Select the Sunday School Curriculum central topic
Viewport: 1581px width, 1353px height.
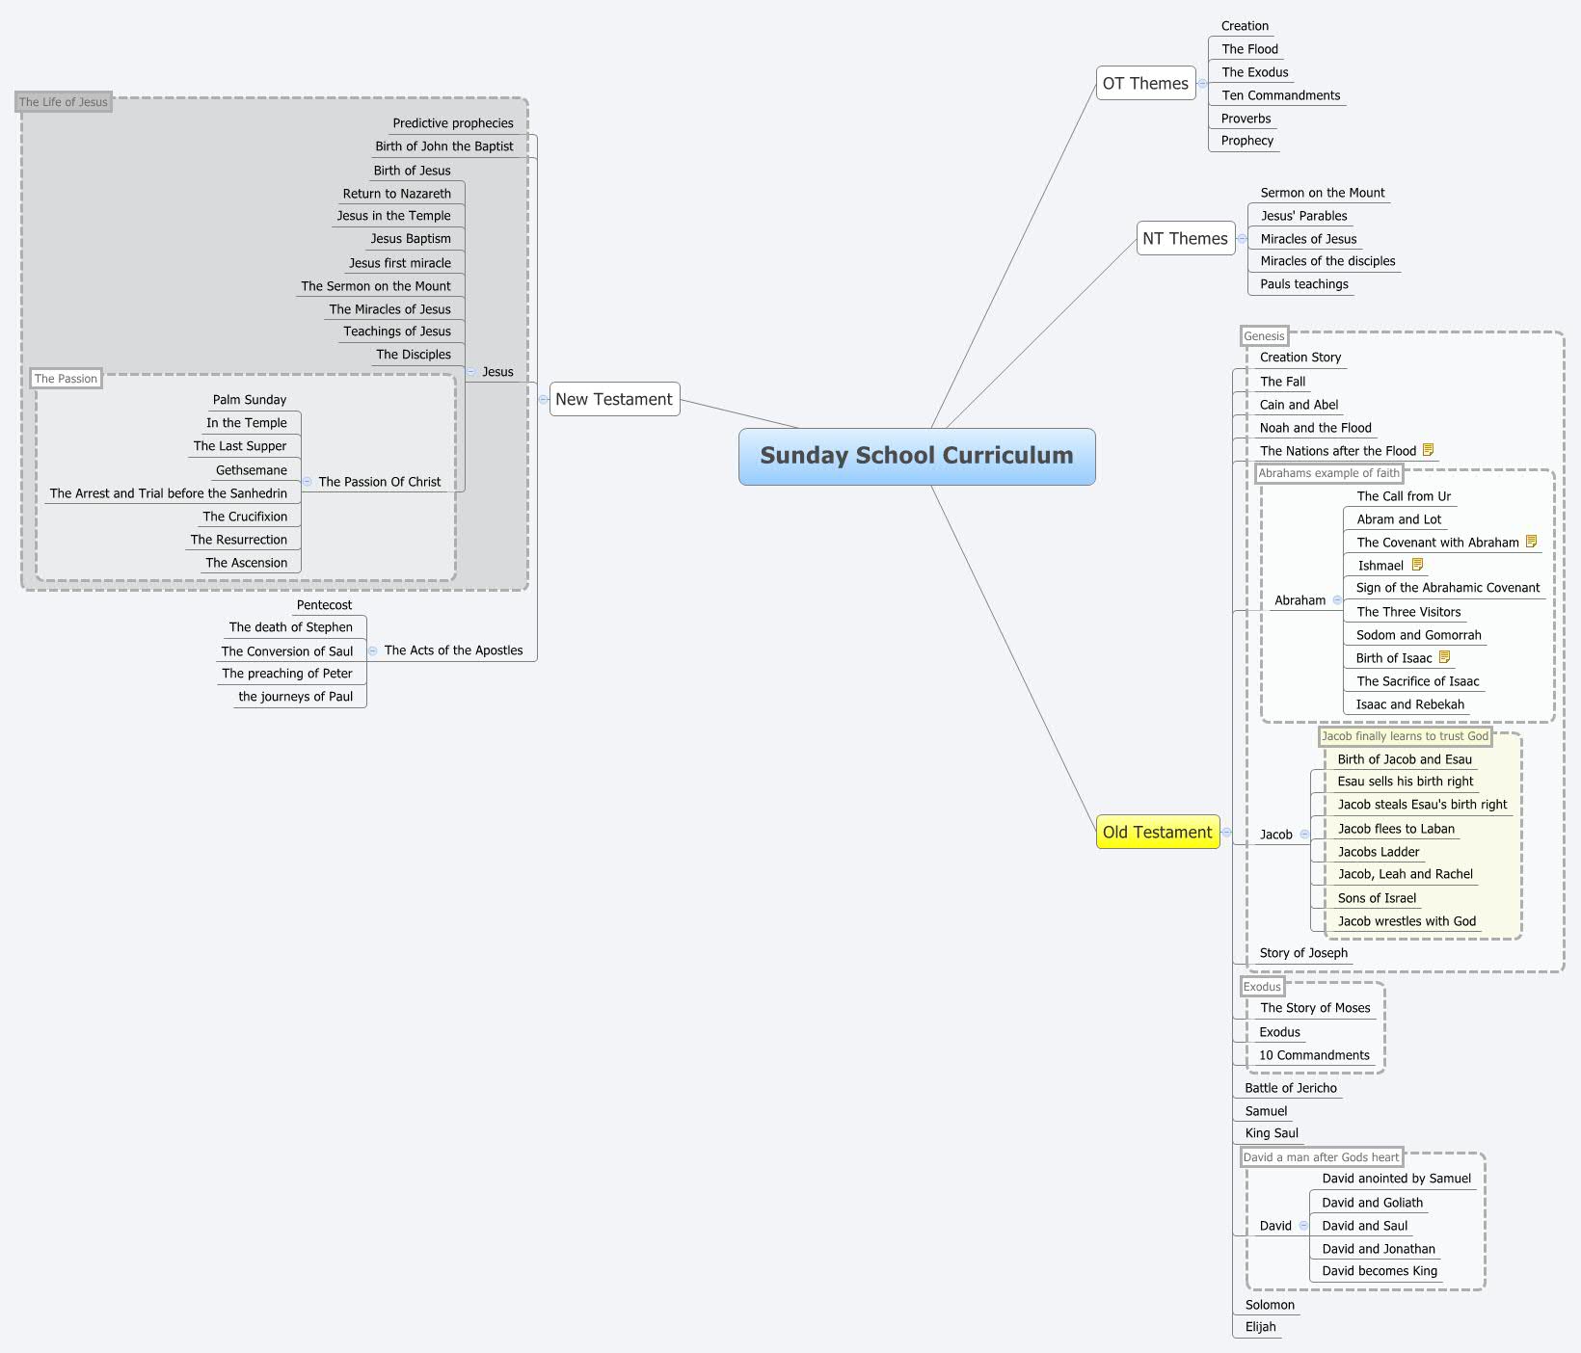[x=916, y=456]
